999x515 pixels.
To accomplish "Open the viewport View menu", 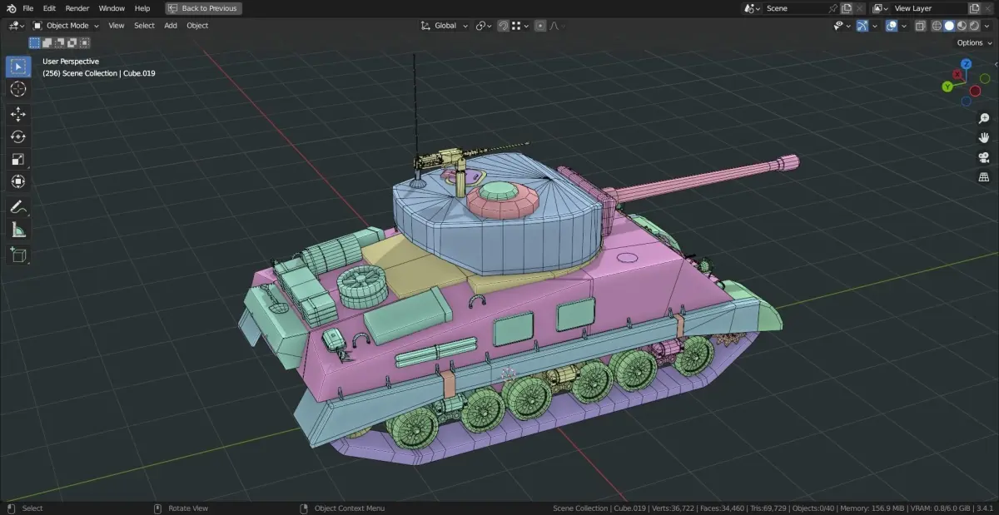I will click(117, 26).
